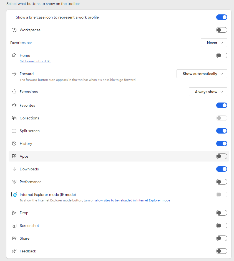The image size is (234, 261).
Task: Disable the Downloads toolbar button toggle
Action: point(222,169)
